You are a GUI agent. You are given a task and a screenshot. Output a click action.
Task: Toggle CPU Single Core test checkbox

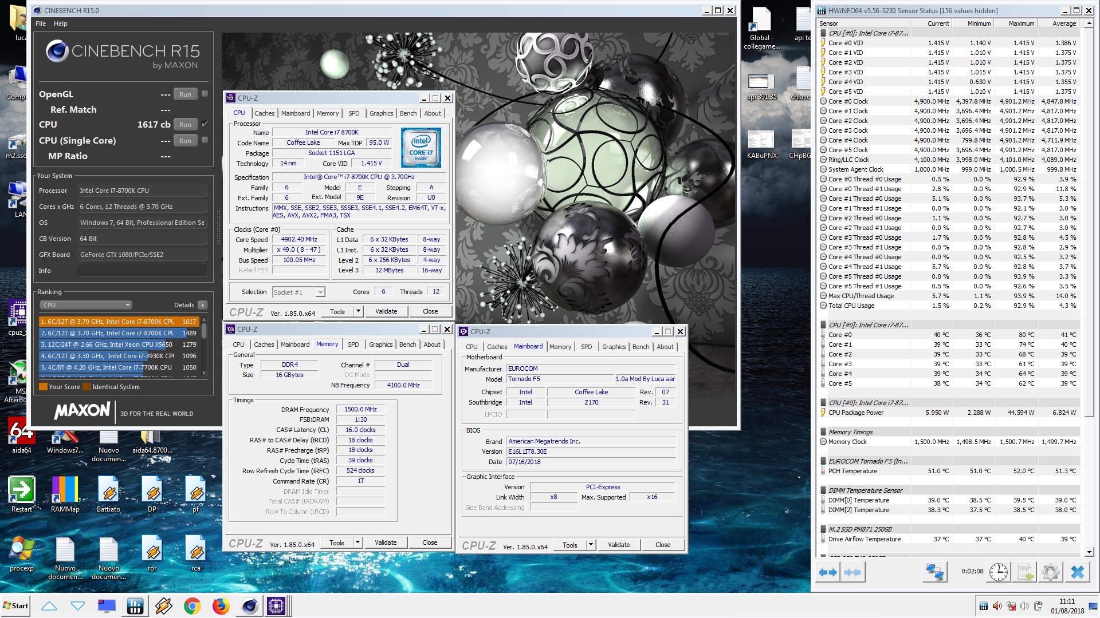coord(205,140)
